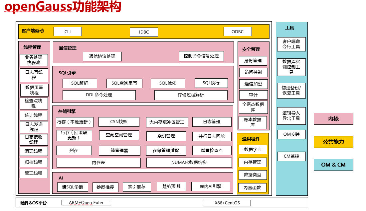Select the CLI client driver box
This screenshot has width=366, height=211.
[x=67, y=32]
